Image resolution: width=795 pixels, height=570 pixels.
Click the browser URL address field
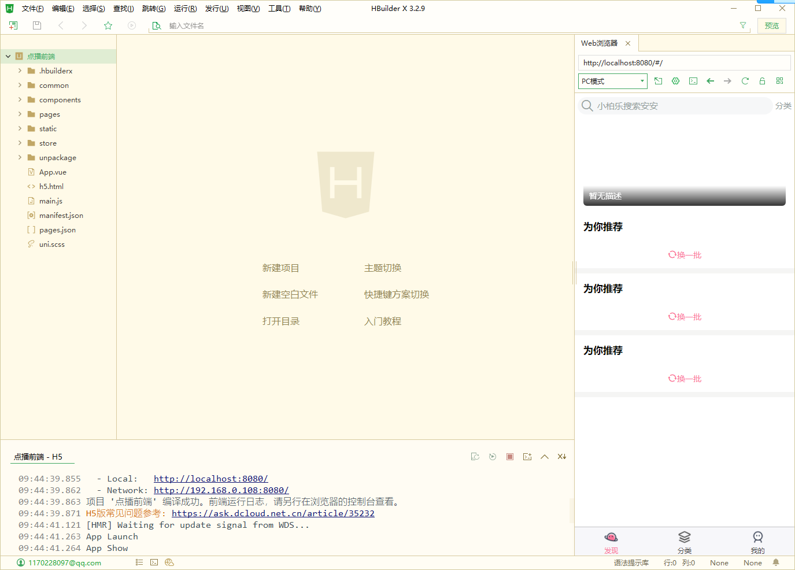[x=685, y=63]
